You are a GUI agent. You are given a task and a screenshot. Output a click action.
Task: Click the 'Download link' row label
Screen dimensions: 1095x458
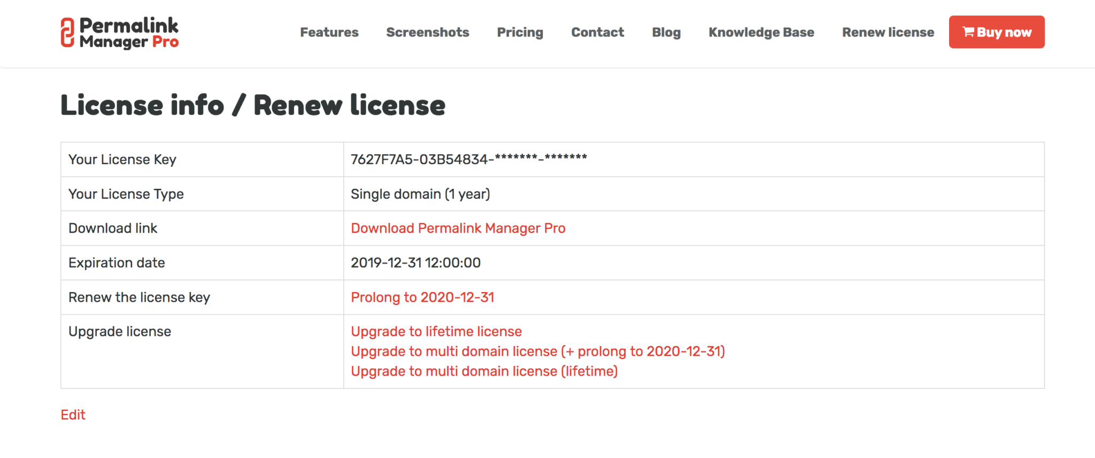click(113, 228)
